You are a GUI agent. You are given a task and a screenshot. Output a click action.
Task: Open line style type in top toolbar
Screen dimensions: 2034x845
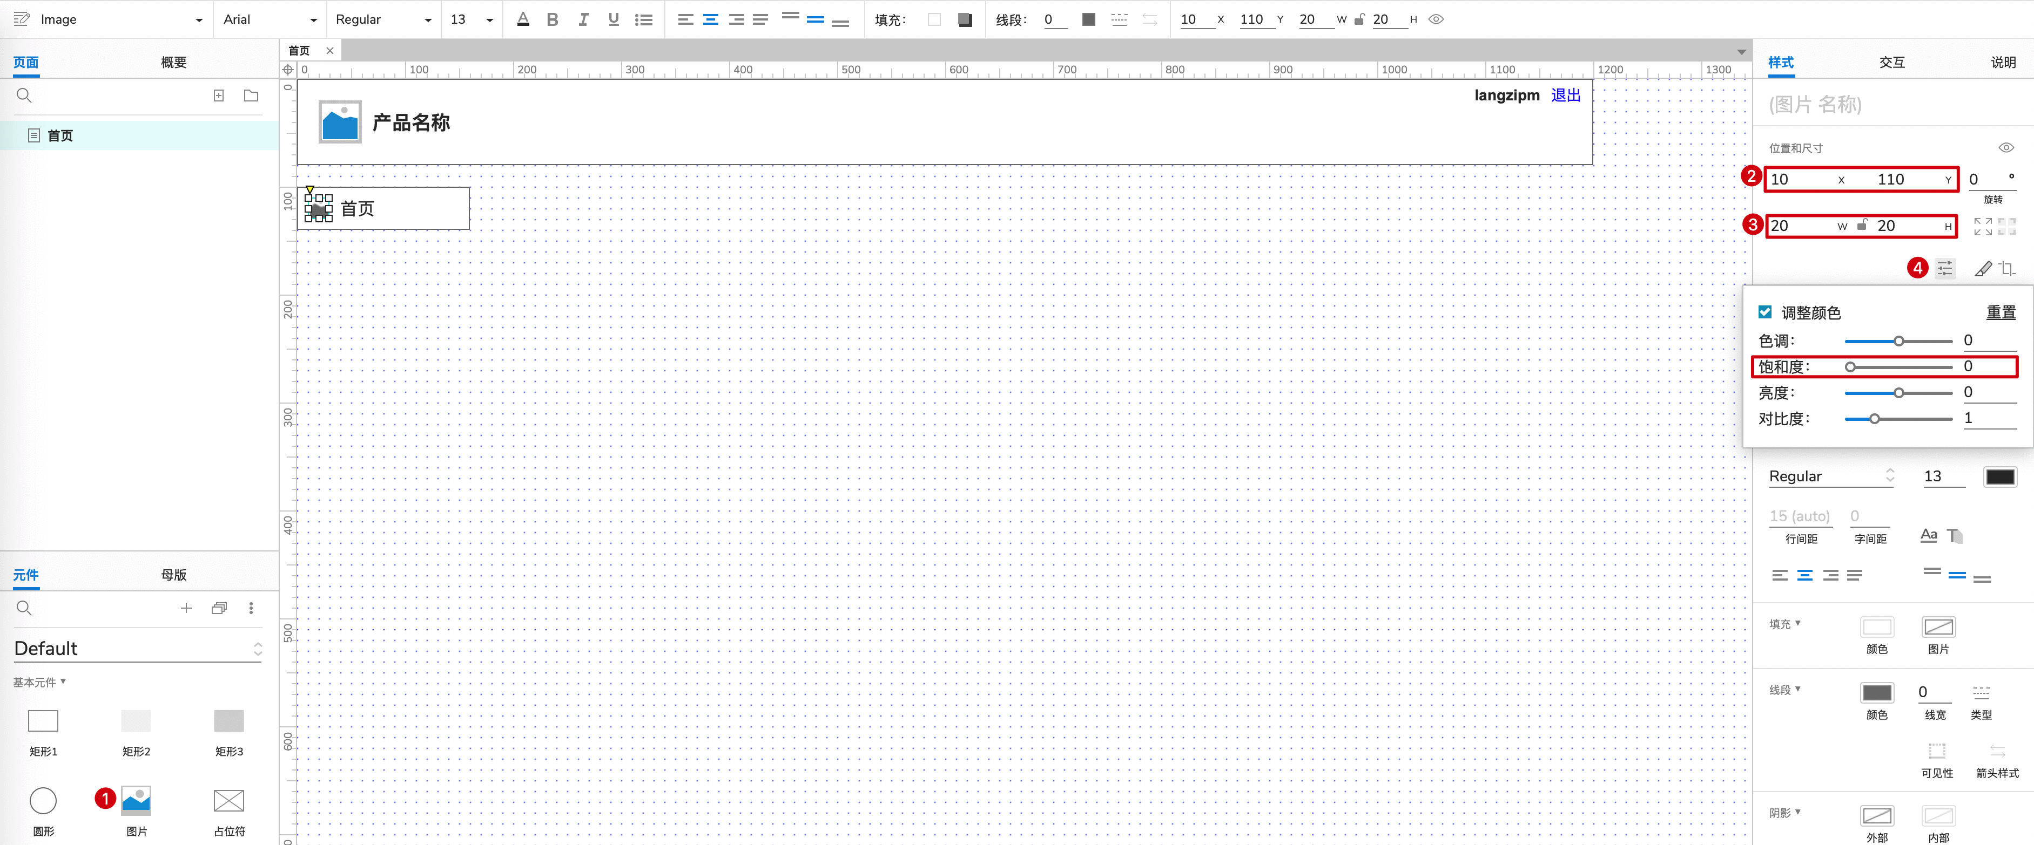(x=1120, y=20)
